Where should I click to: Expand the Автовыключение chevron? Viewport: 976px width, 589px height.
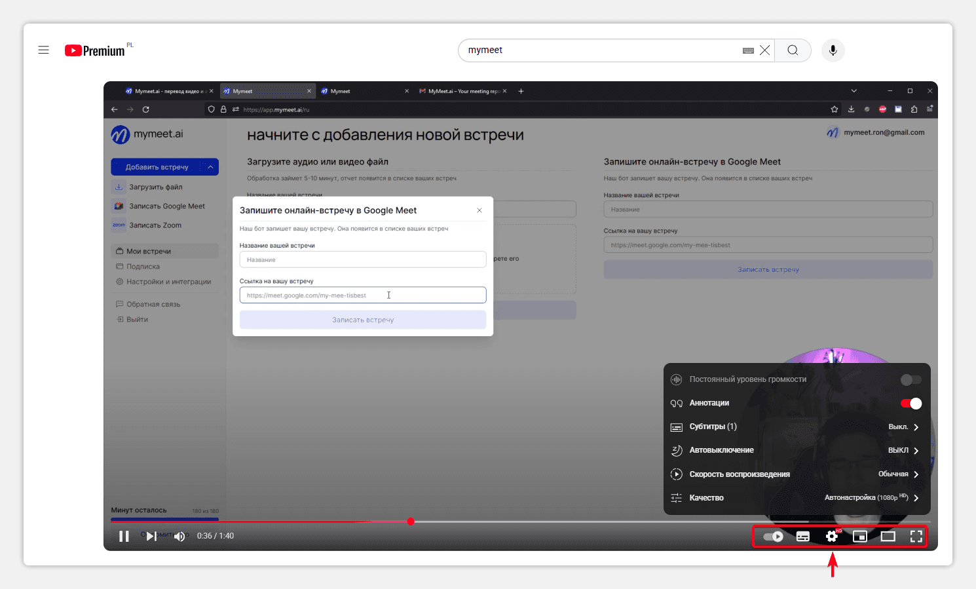coord(916,451)
